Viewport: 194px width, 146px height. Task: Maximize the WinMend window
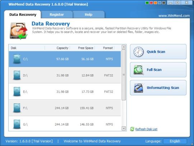click(177, 3)
